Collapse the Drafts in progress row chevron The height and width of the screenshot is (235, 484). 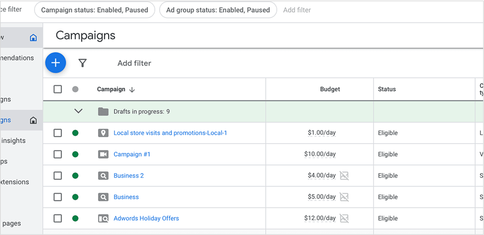click(78, 111)
